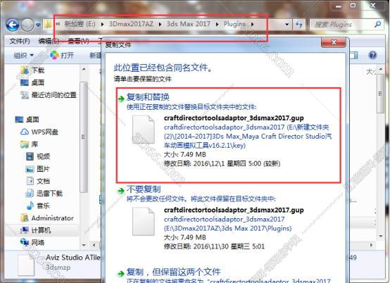Click the file icon under 不要复制
Screen dimensions: 390x283
pyautogui.click(x=144, y=222)
